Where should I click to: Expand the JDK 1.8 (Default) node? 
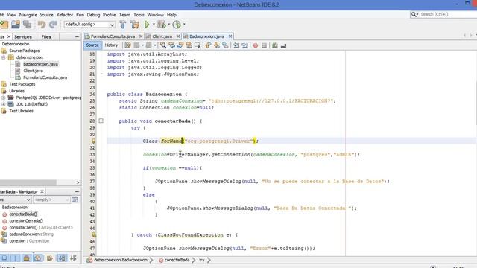point(4,104)
